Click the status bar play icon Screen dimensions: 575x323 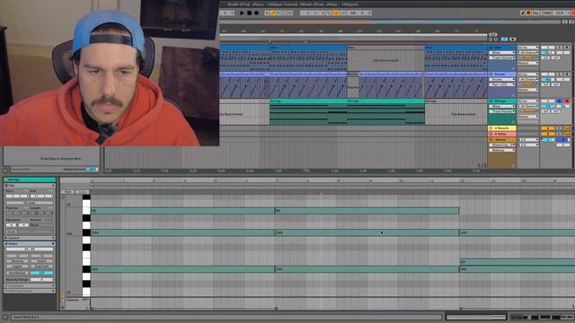(5, 317)
